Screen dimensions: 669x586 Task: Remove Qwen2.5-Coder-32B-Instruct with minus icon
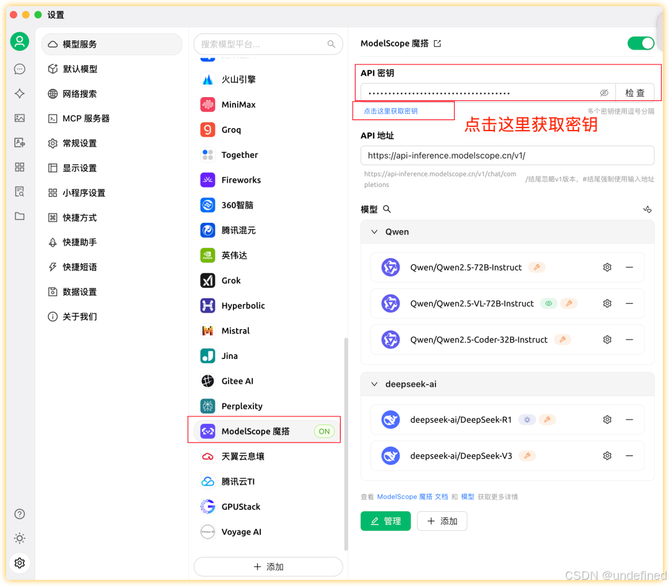[629, 340]
